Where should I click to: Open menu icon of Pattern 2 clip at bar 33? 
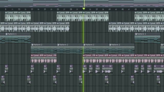coord(84,45)
